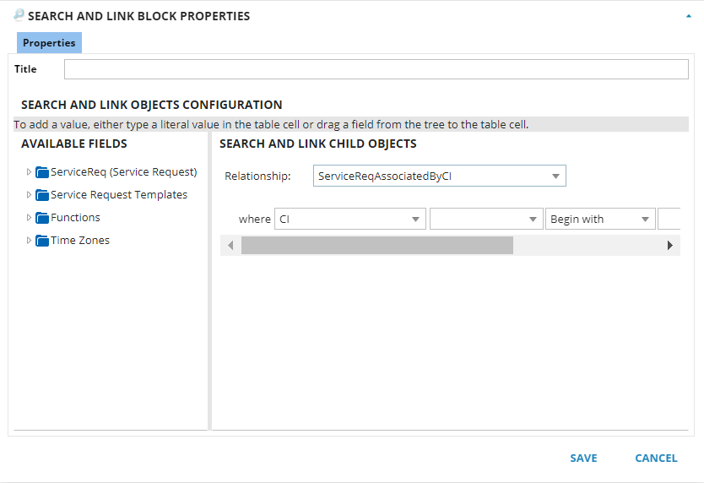The height and width of the screenshot is (483, 704).
Task: Collapse the Search and Link Block panel
Action: click(x=688, y=16)
